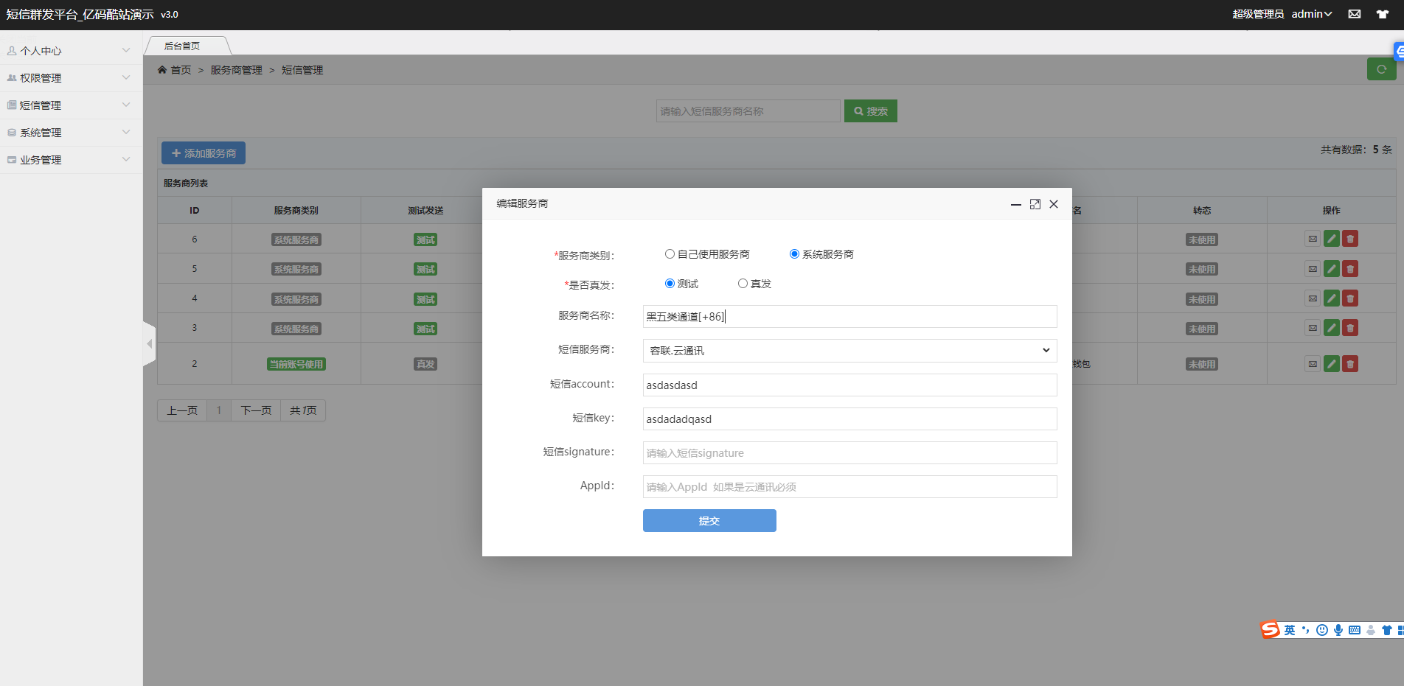The width and height of the screenshot is (1404, 686).
Task: Select the 测试 radio option
Action: click(x=670, y=284)
